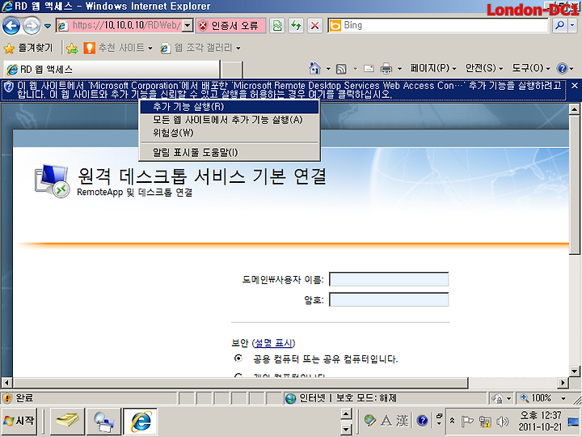
Task: Click the 설명 표시 link
Action: pyautogui.click(x=274, y=342)
